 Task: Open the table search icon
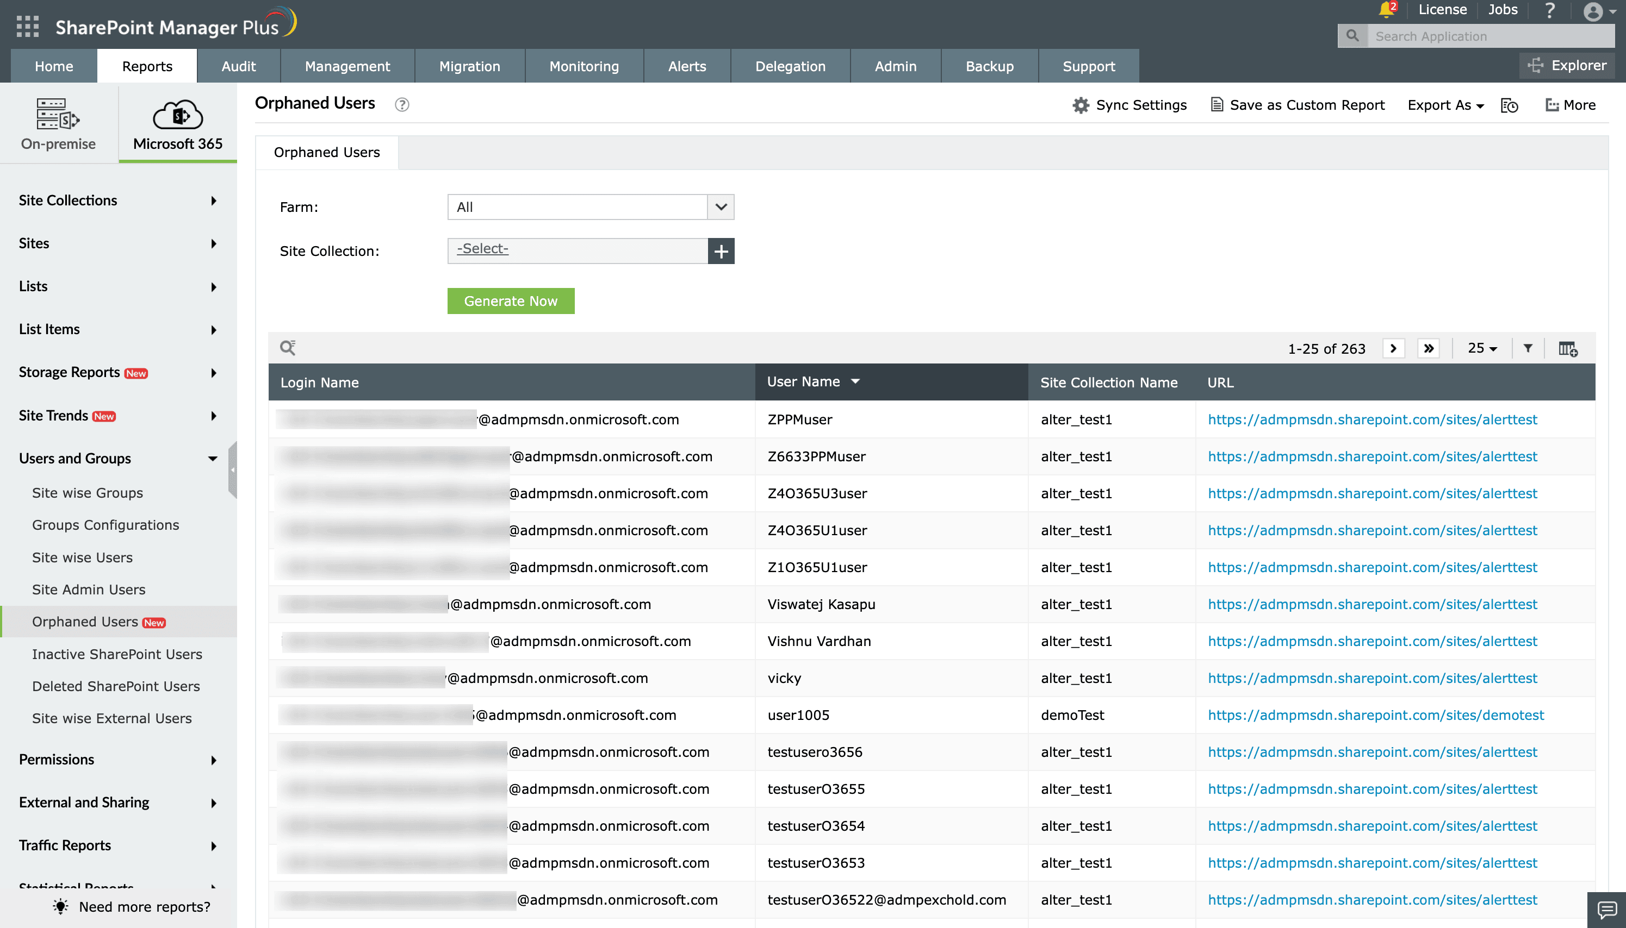[288, 348]
